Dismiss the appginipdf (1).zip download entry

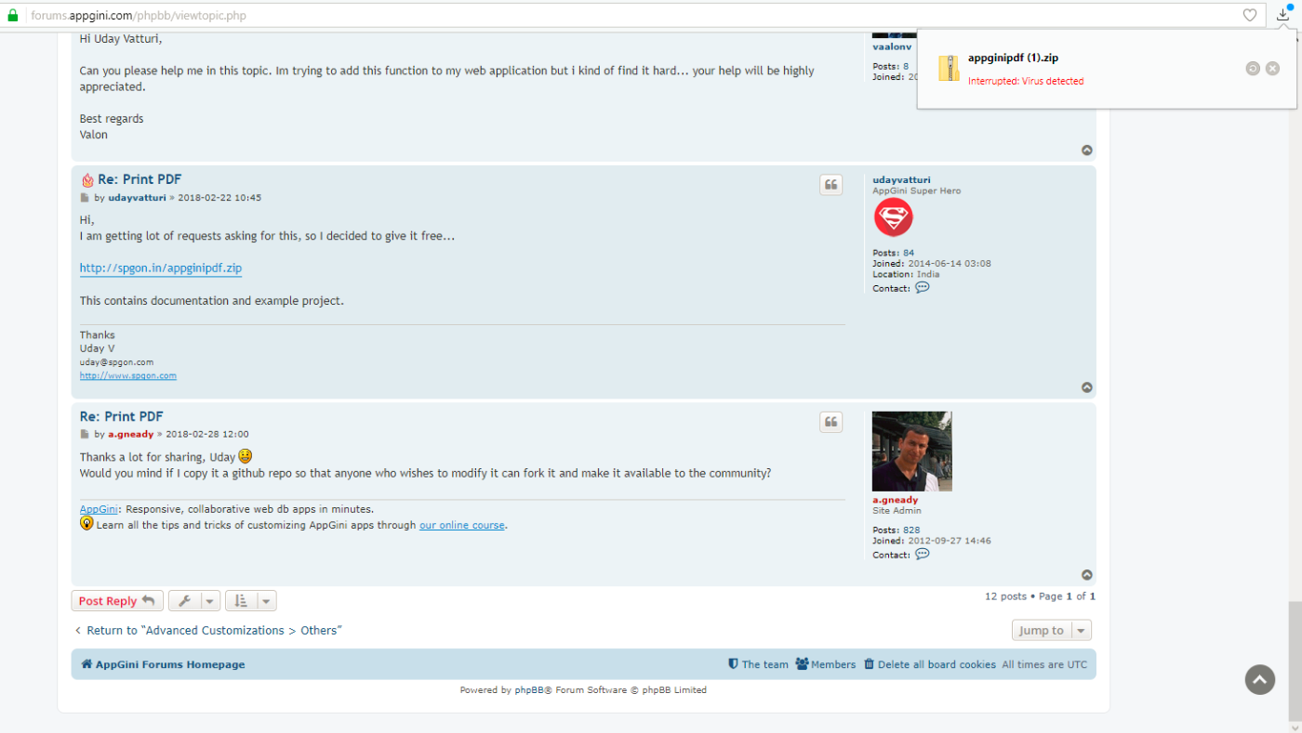coord(1272,69)
